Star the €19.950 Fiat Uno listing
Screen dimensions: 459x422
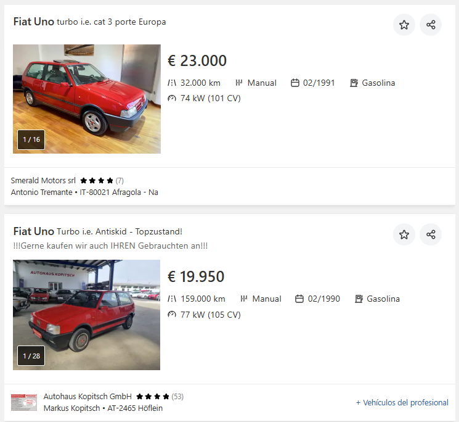[x=404, y=234]
